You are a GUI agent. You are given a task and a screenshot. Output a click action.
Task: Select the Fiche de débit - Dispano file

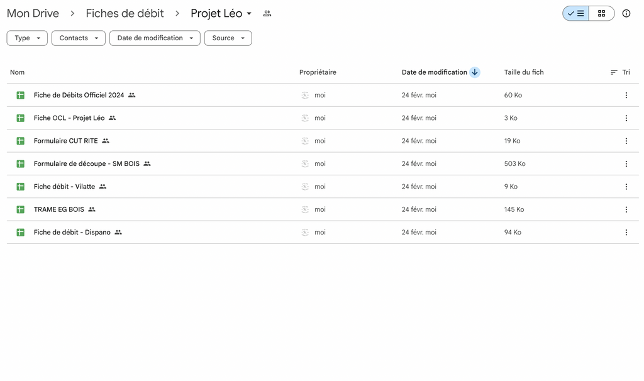point(72,233)
